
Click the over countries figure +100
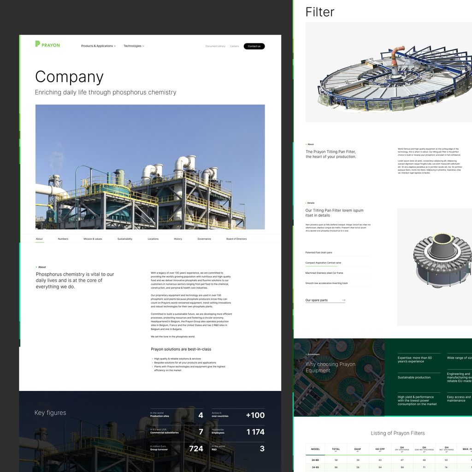coord(255,415)
